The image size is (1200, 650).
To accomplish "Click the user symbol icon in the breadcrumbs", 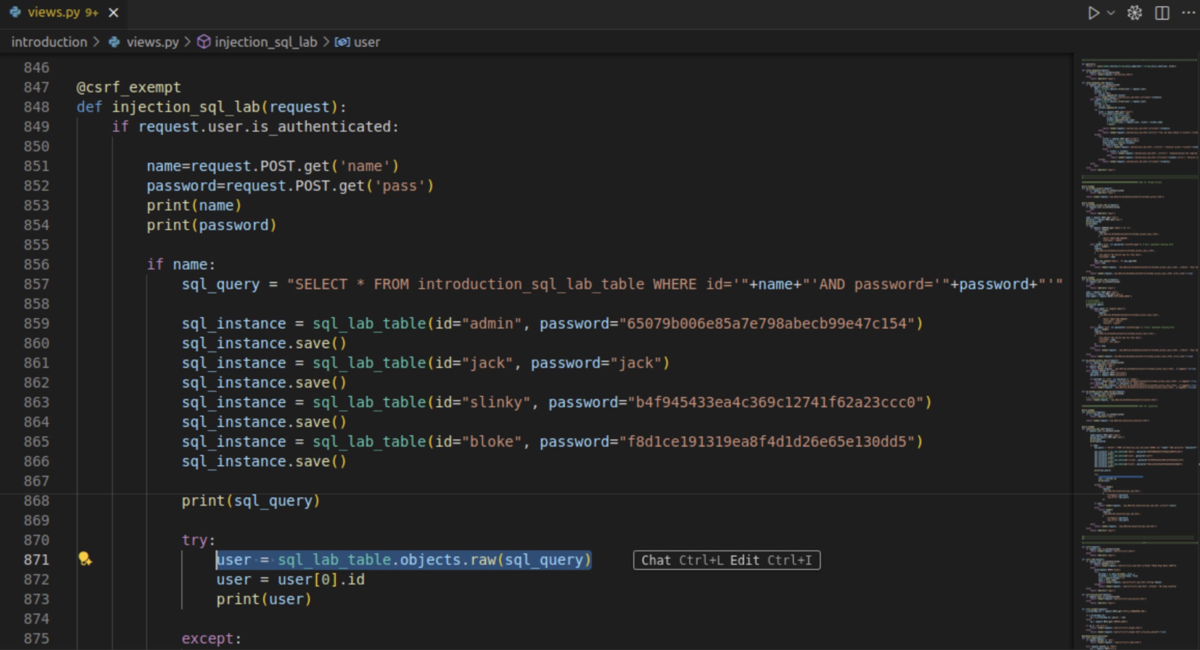I will 342,42.
